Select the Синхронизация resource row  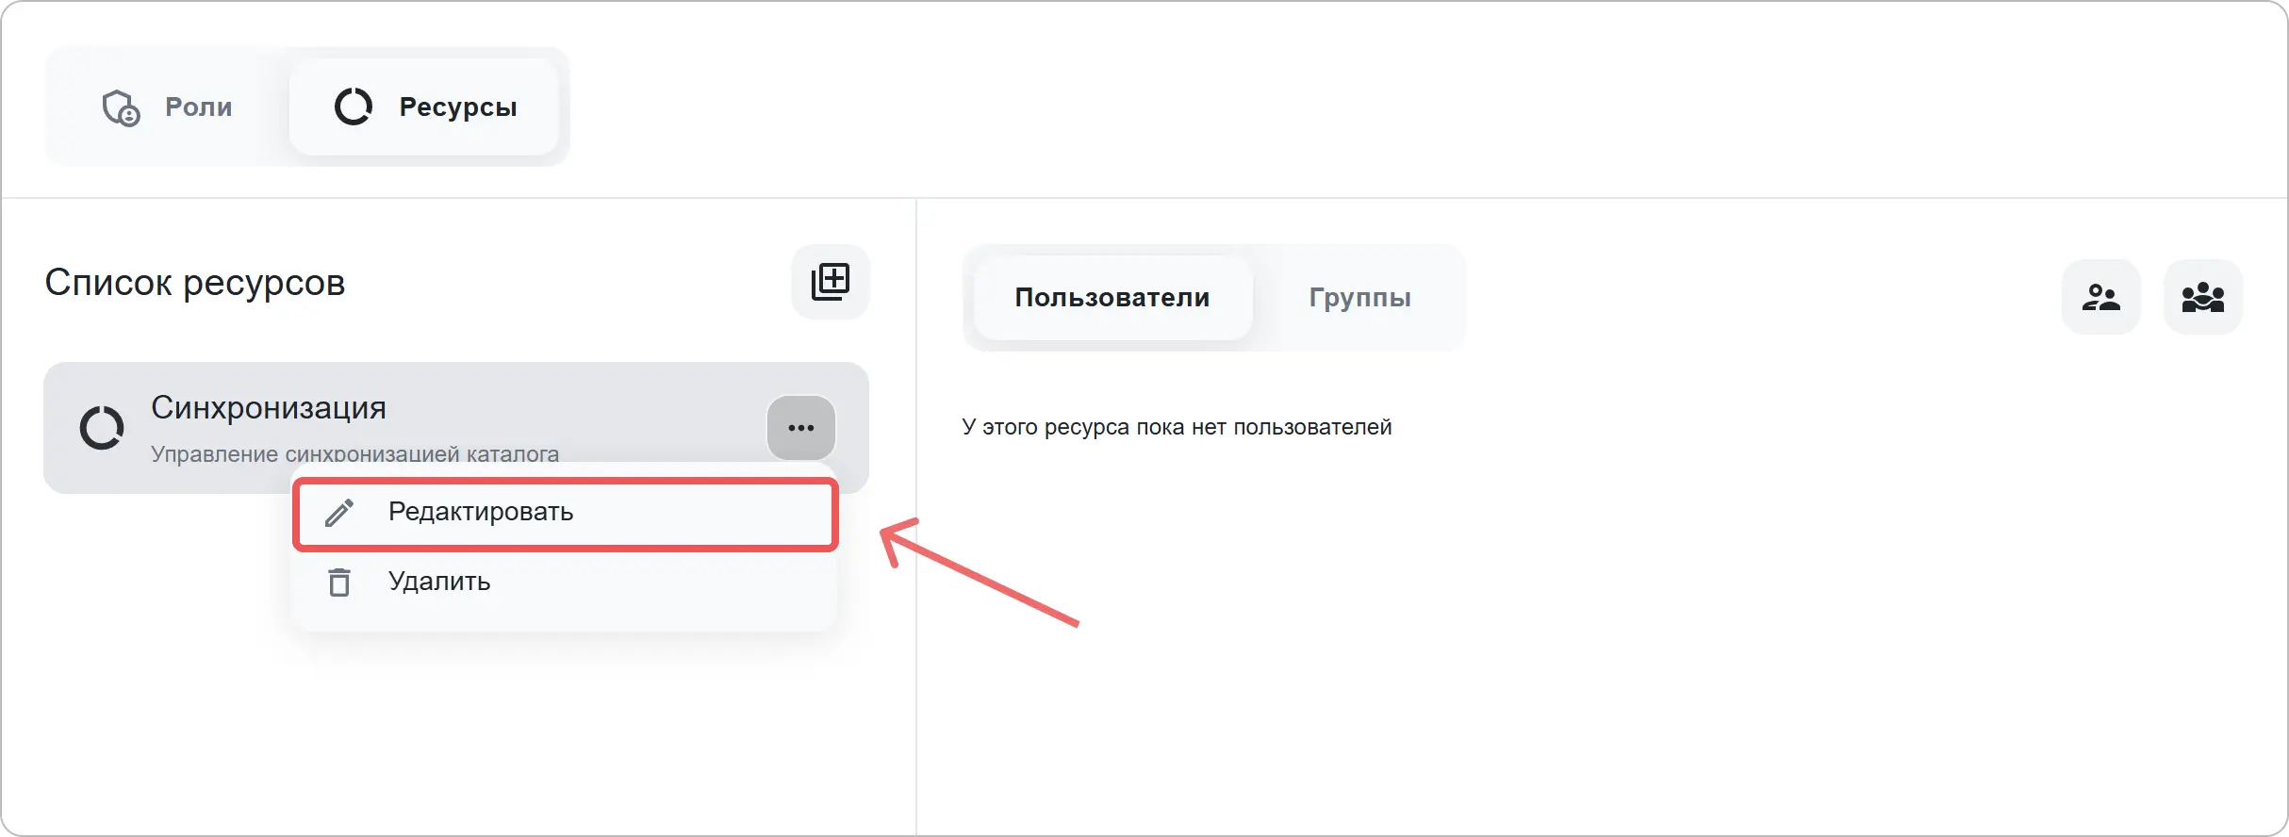456,428
